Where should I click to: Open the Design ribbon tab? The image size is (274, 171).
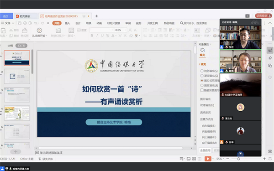tap(78, 23)
